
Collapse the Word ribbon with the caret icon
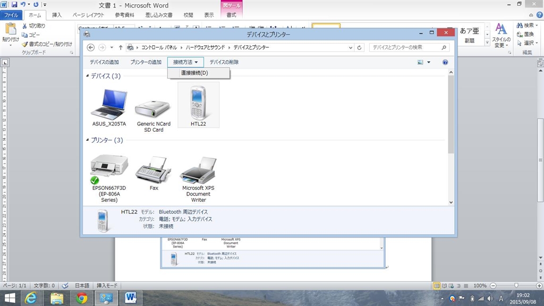(531, 15)
